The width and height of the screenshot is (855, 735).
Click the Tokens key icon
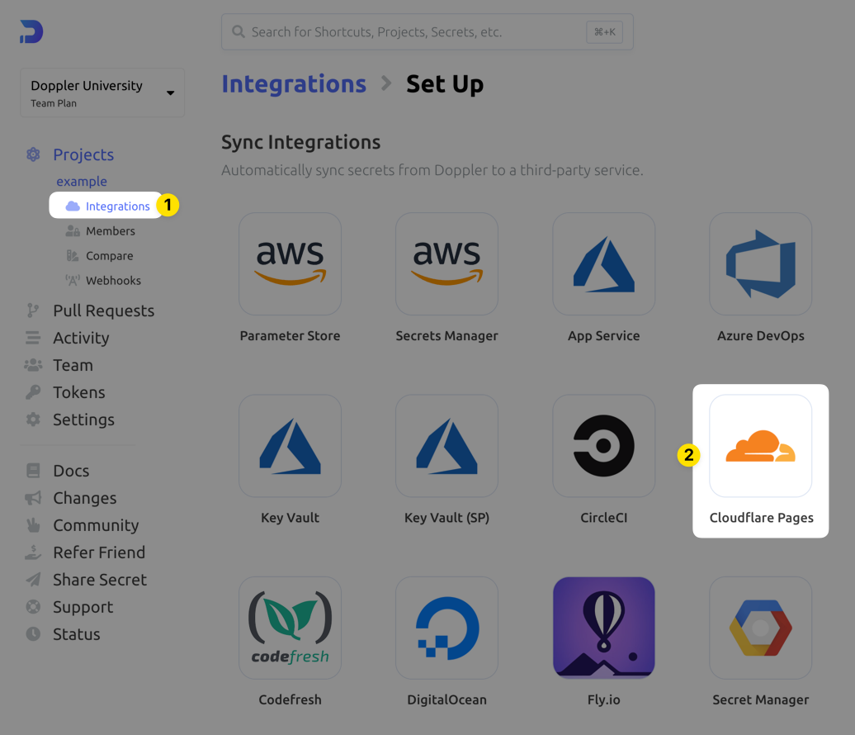pyautogui.click(x=33, y=391)
